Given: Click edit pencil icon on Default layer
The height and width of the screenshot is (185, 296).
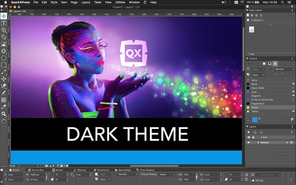Looking at the screenshot, I should pos(287,142).
